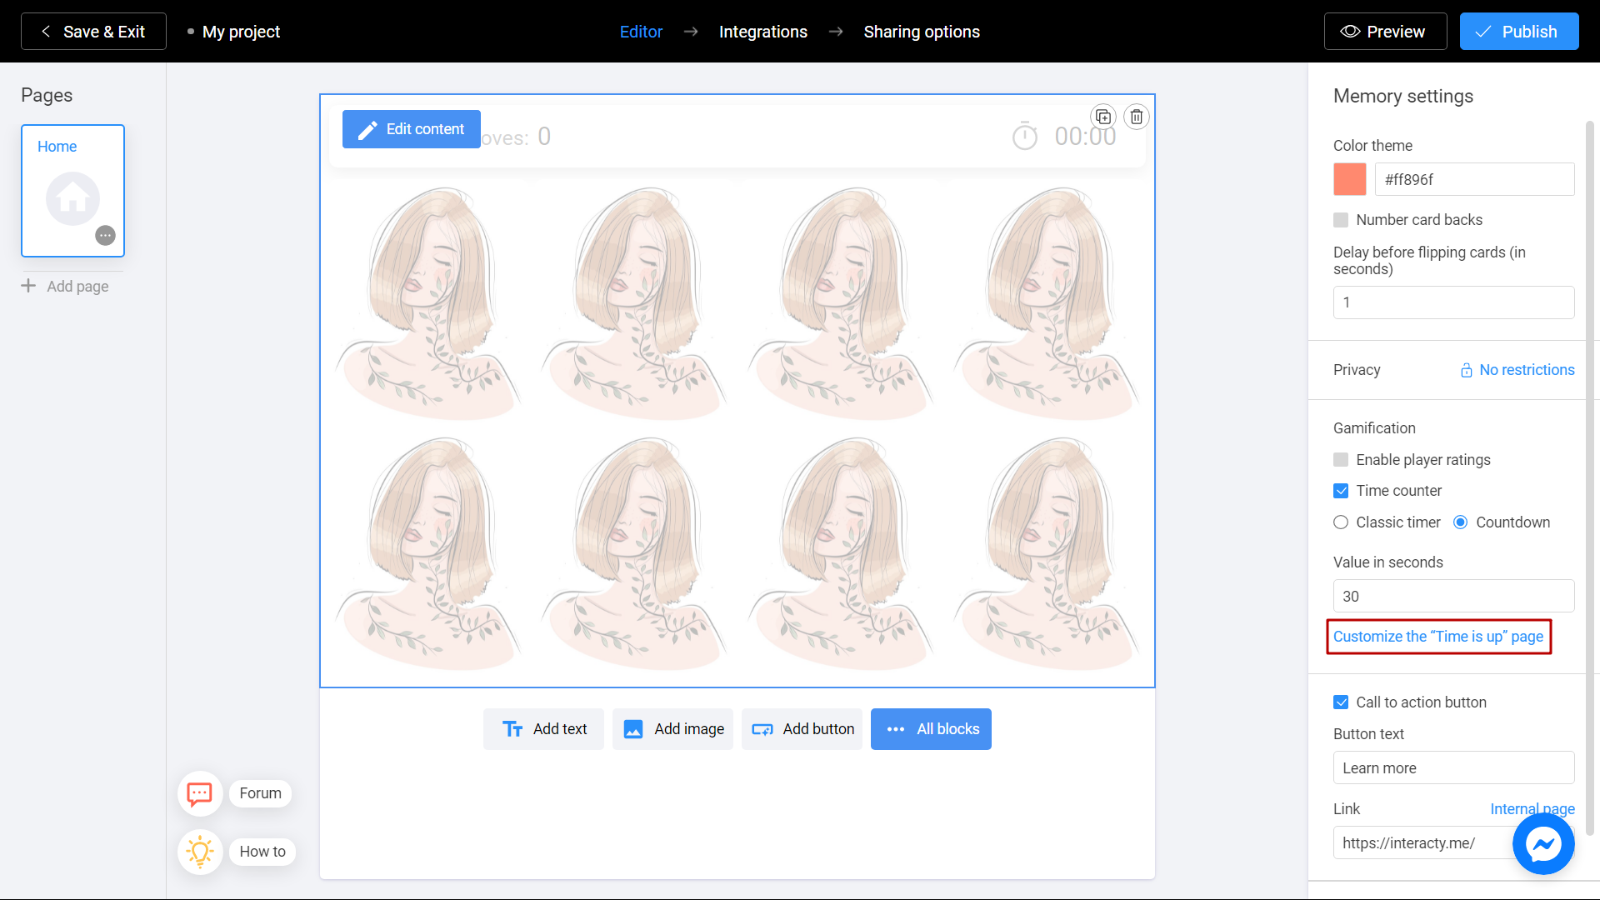This screenshot has width=1600, height=900.
Task: Click the color theme swatch
Action: pos(1349,179)
